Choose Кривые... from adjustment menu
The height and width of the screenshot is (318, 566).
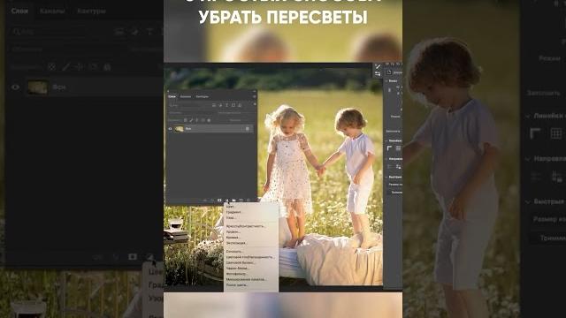(x=233, y=238)
